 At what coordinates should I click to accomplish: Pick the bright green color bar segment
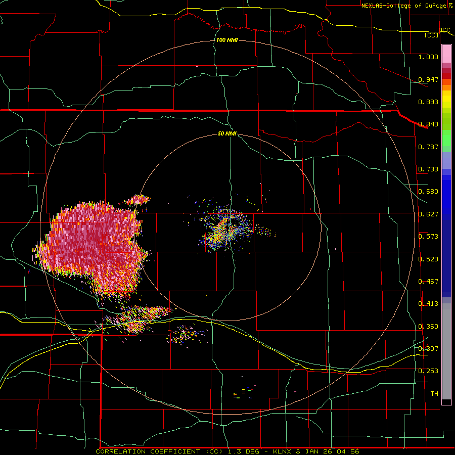[x=446, y=138]
